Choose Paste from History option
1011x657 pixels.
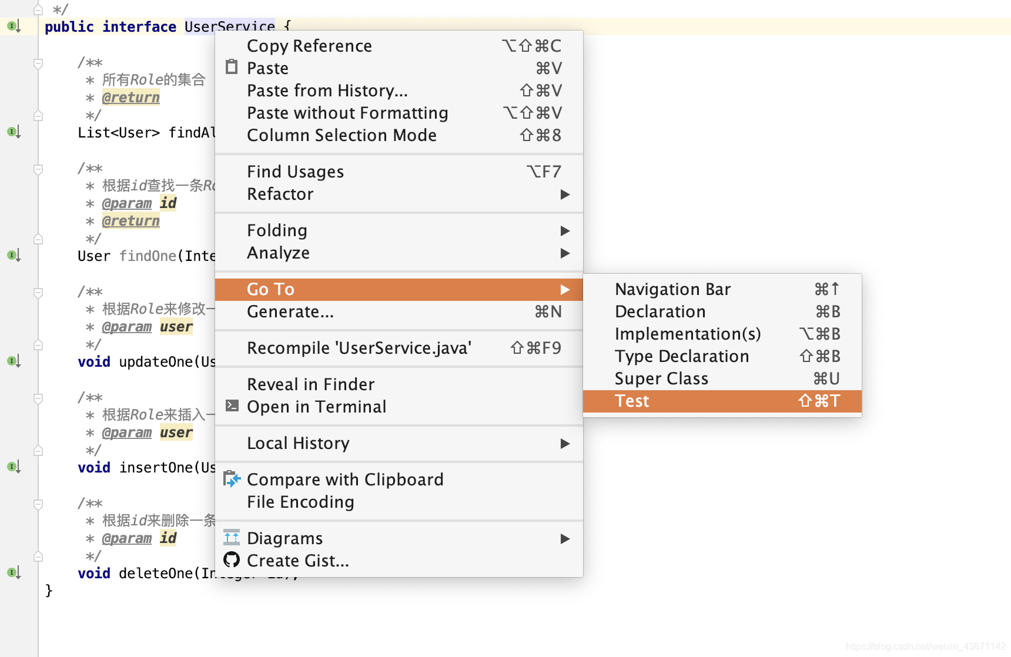coord(399,90)
